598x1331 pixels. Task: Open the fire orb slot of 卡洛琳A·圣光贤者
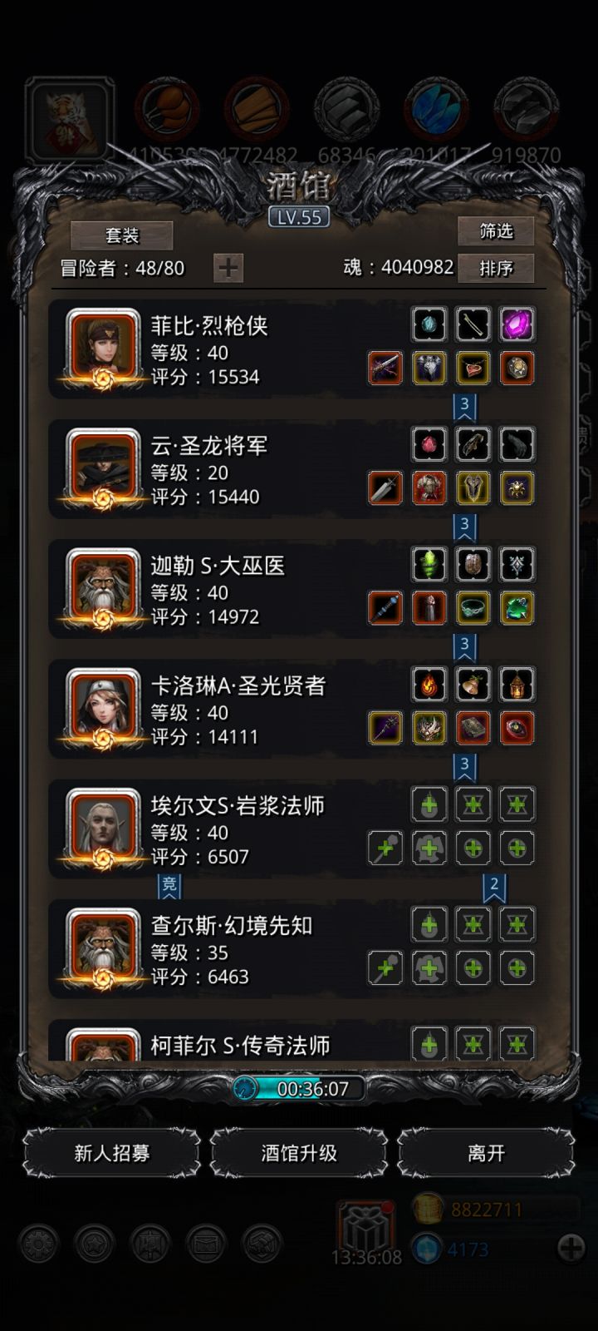429,684
